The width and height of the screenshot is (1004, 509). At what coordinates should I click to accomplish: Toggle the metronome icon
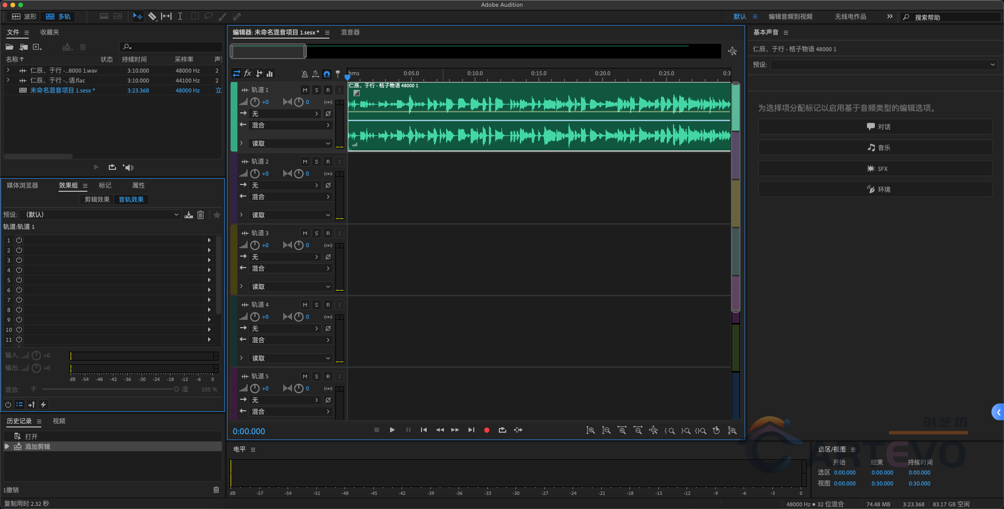(x=305, y=74)
